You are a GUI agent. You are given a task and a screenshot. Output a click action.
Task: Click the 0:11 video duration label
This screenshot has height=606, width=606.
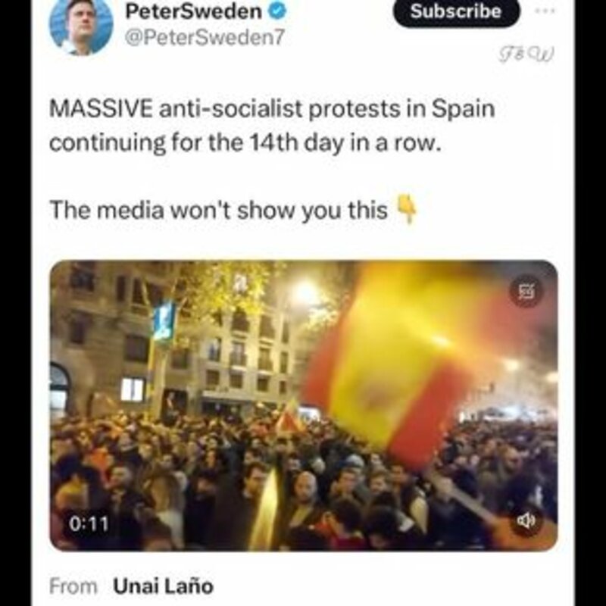(89, 523)
